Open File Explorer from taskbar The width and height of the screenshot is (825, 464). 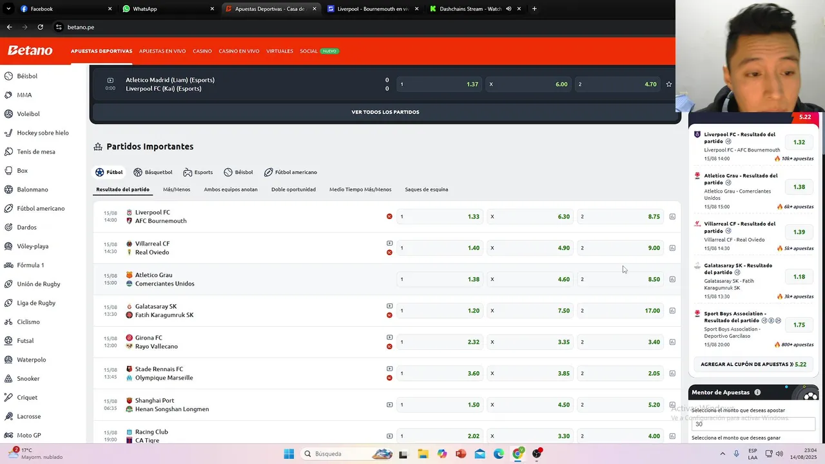pyautogui.click(x=423, y=454)
